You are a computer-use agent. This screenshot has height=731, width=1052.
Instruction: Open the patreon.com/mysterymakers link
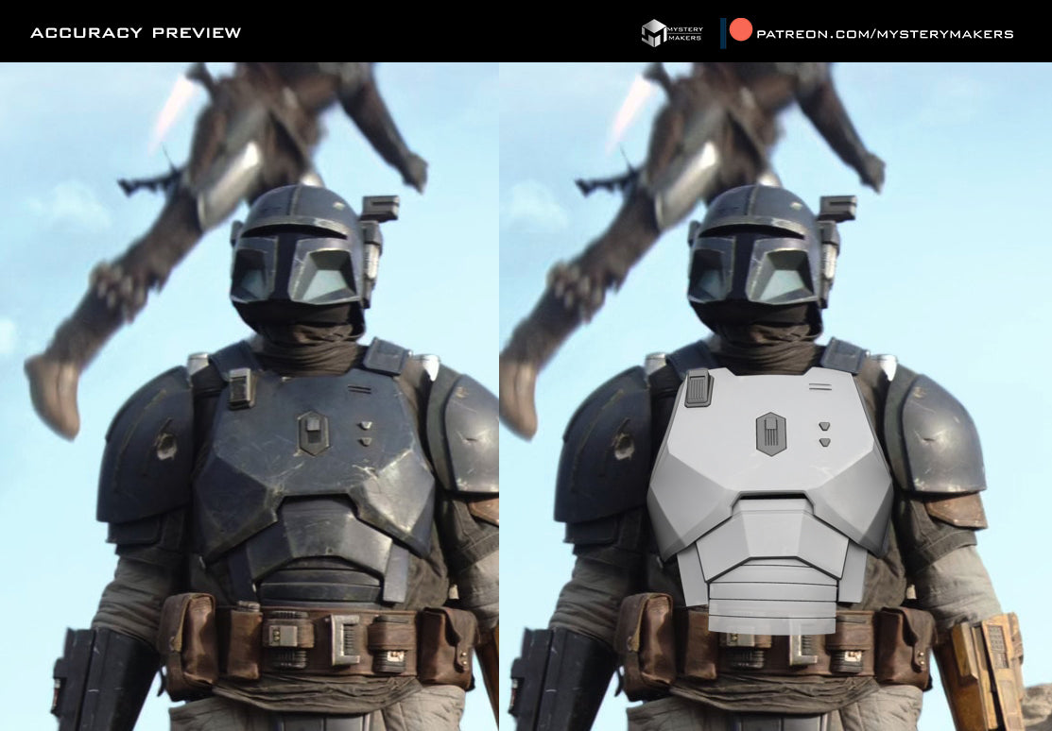pyautogui.click(x=885, y=34)
